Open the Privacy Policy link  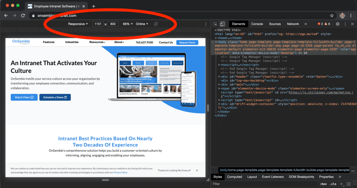120,173
